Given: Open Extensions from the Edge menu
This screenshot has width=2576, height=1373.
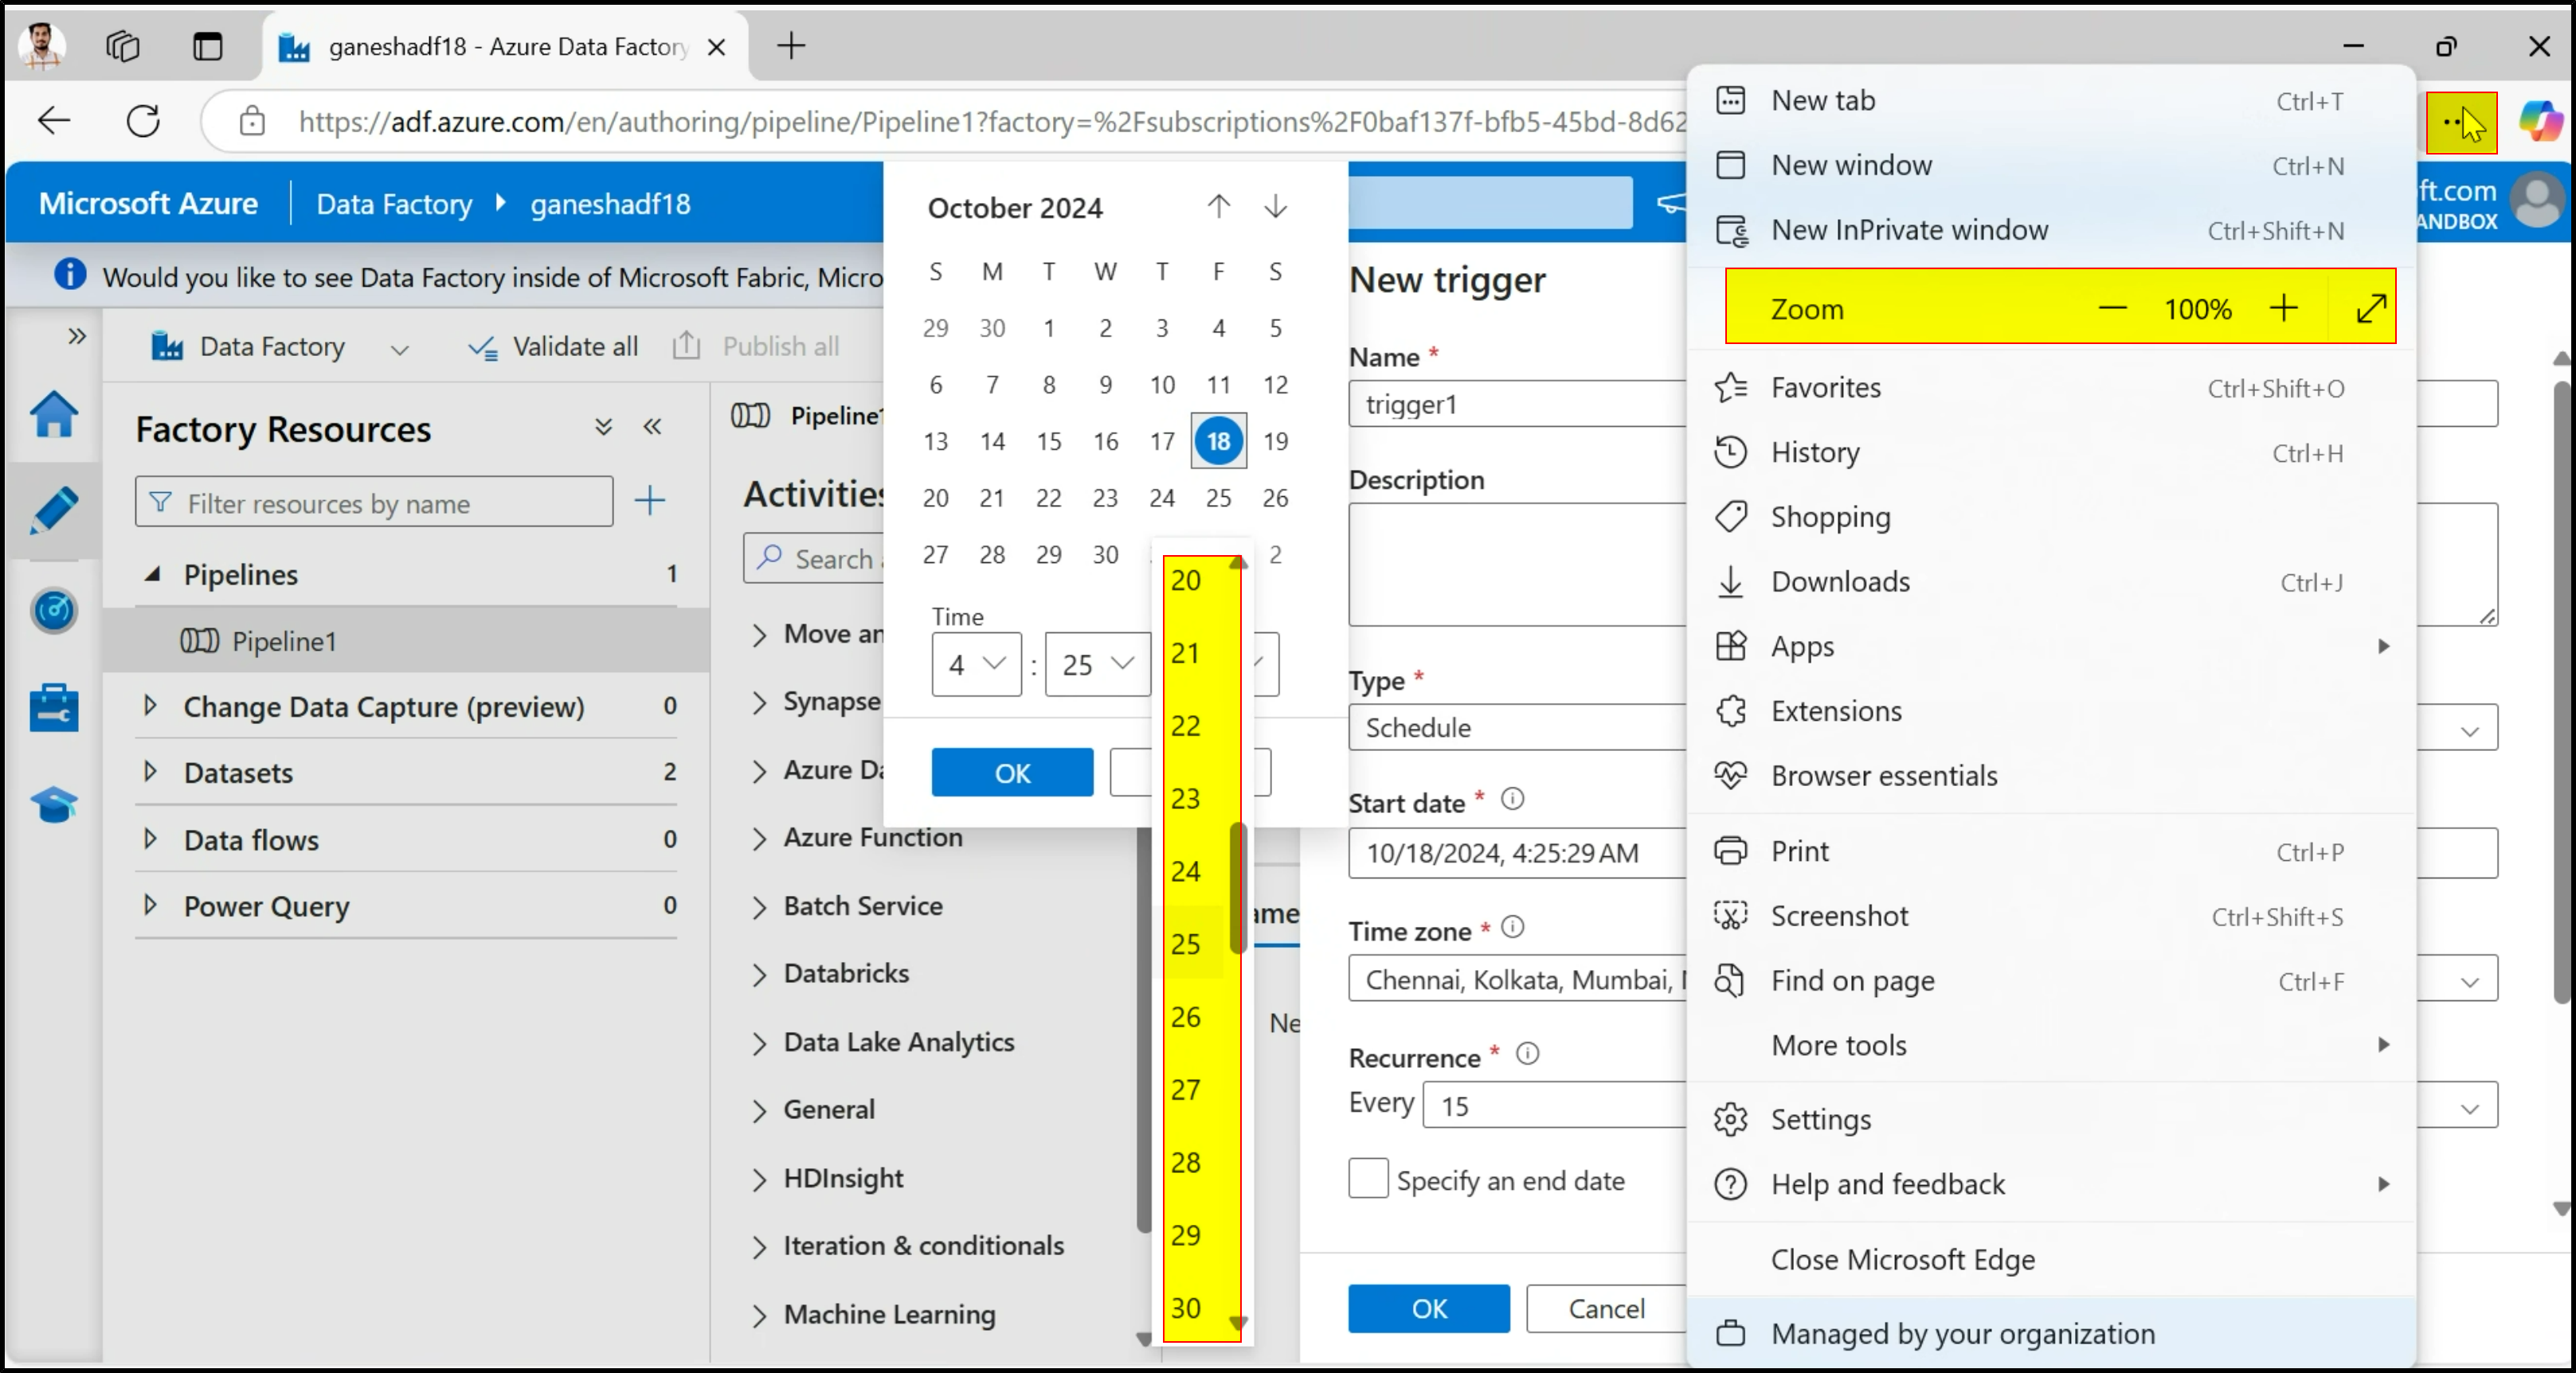Looking at the screenshot, I should click(x=1836, y=711).
